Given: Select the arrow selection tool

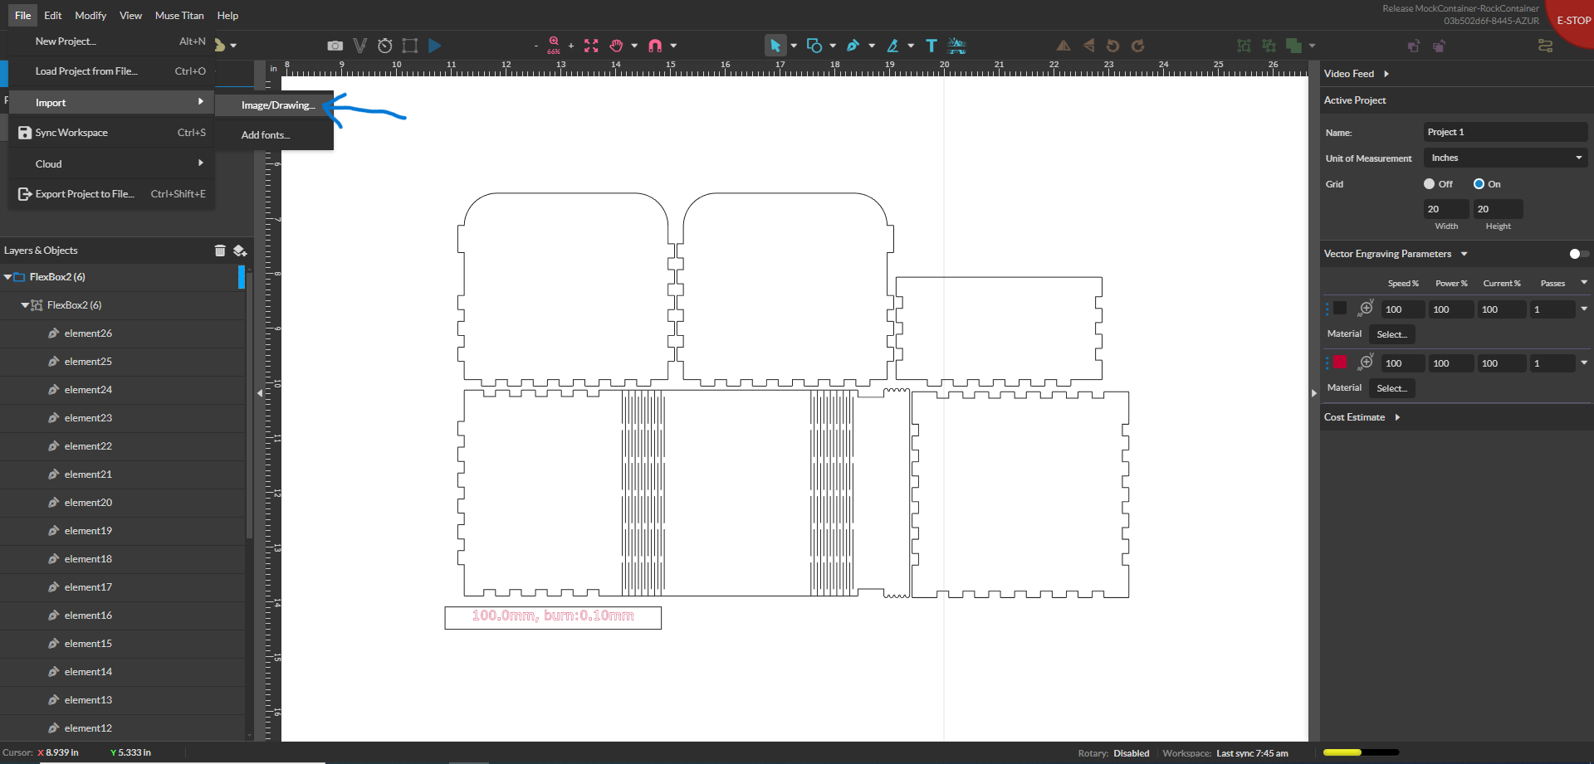Looking at the screenshot, I should (775, 46).
